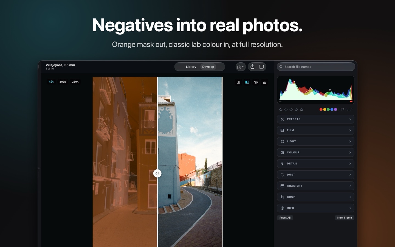Click the split view columns icon
The image size is (395, 247).
coord(238,82)
